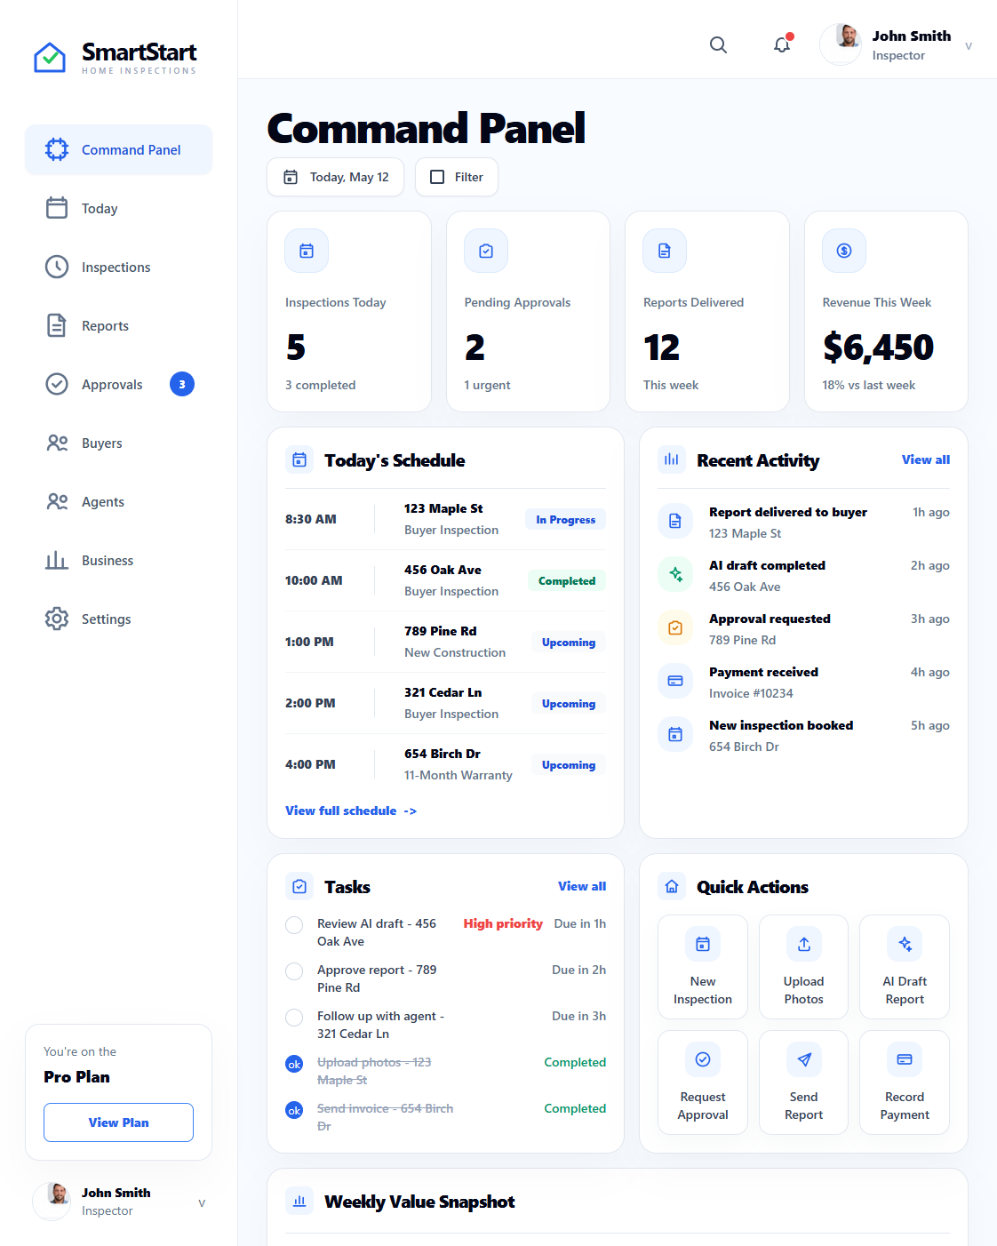
Task: Choose the Upload Photos quick action
Action: point(804,967)
